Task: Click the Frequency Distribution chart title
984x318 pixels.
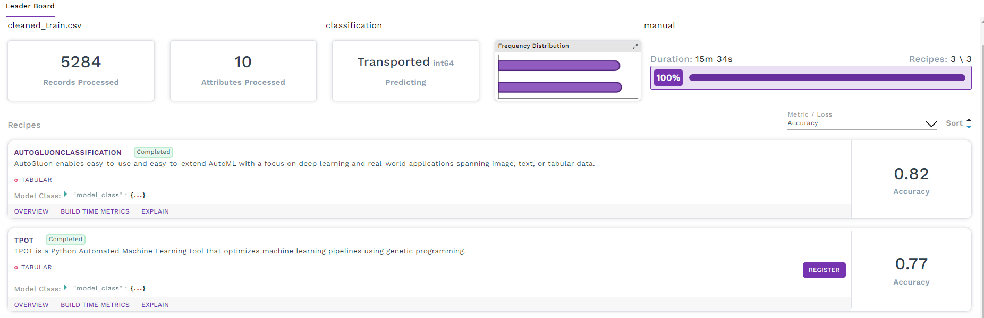Action: click(x=533, y=46)
